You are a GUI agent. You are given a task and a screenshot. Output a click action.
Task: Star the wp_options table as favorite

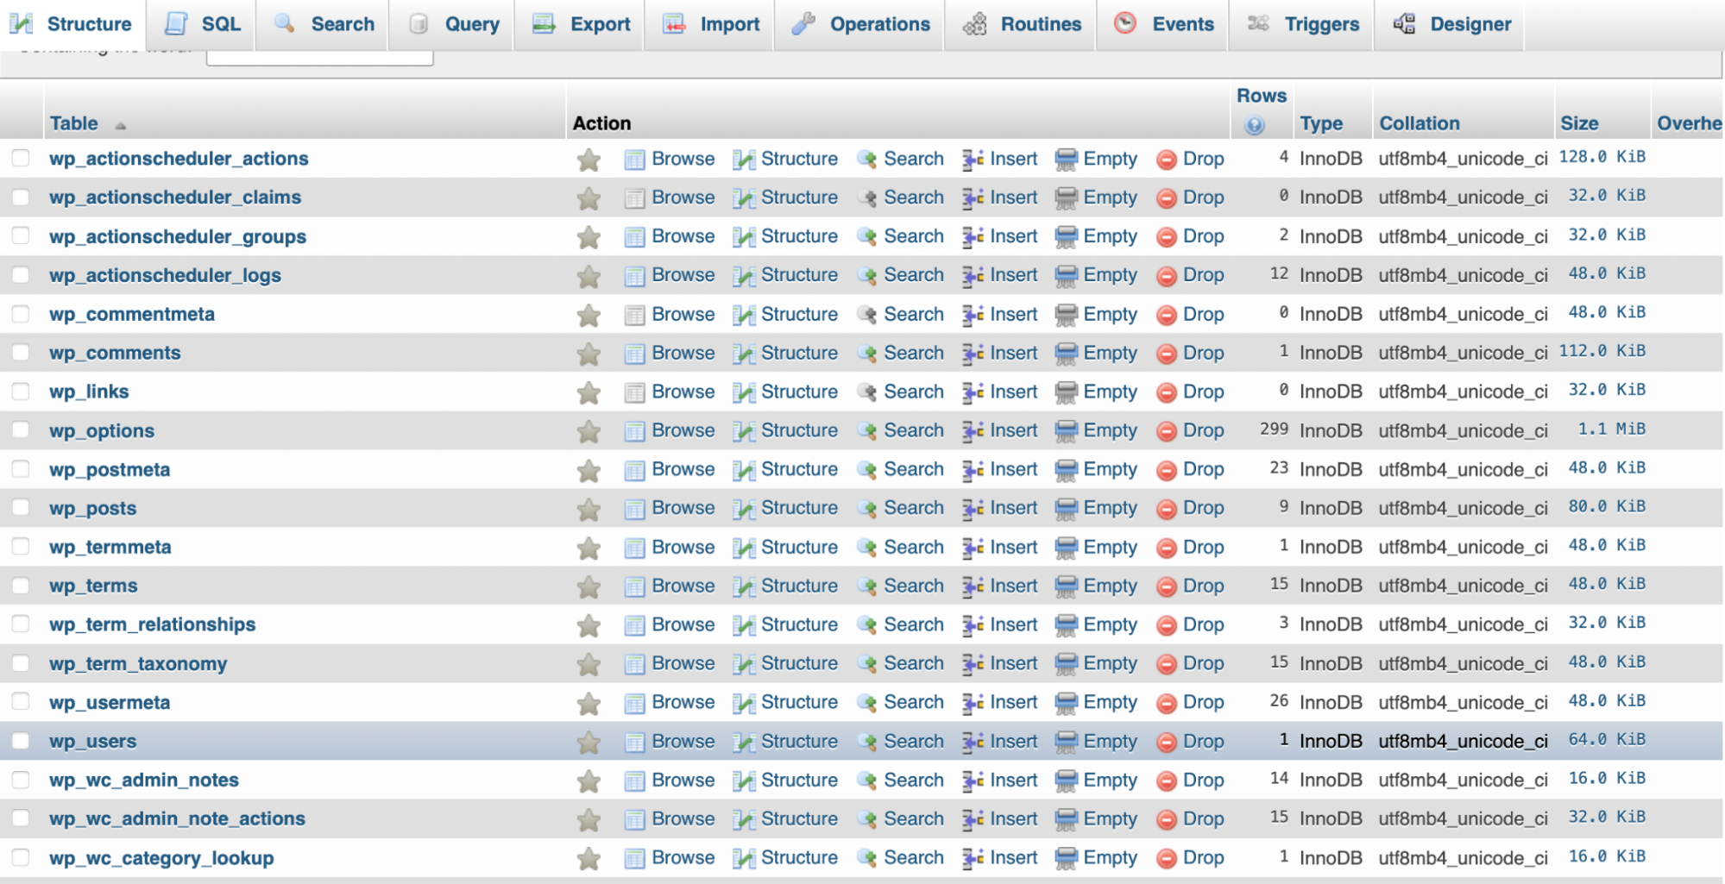[589, 431]
